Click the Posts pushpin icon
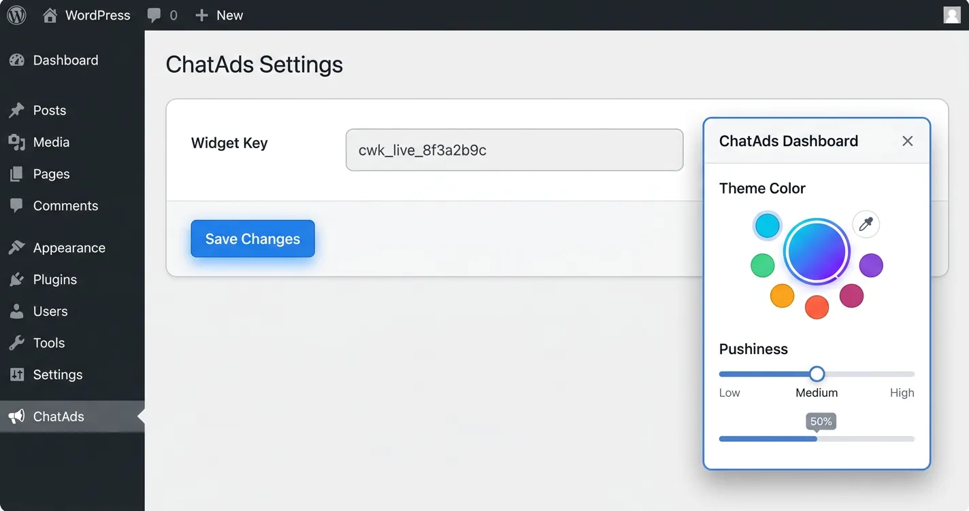The height and width of the screenshot is (511, 969). pos(16,110)
